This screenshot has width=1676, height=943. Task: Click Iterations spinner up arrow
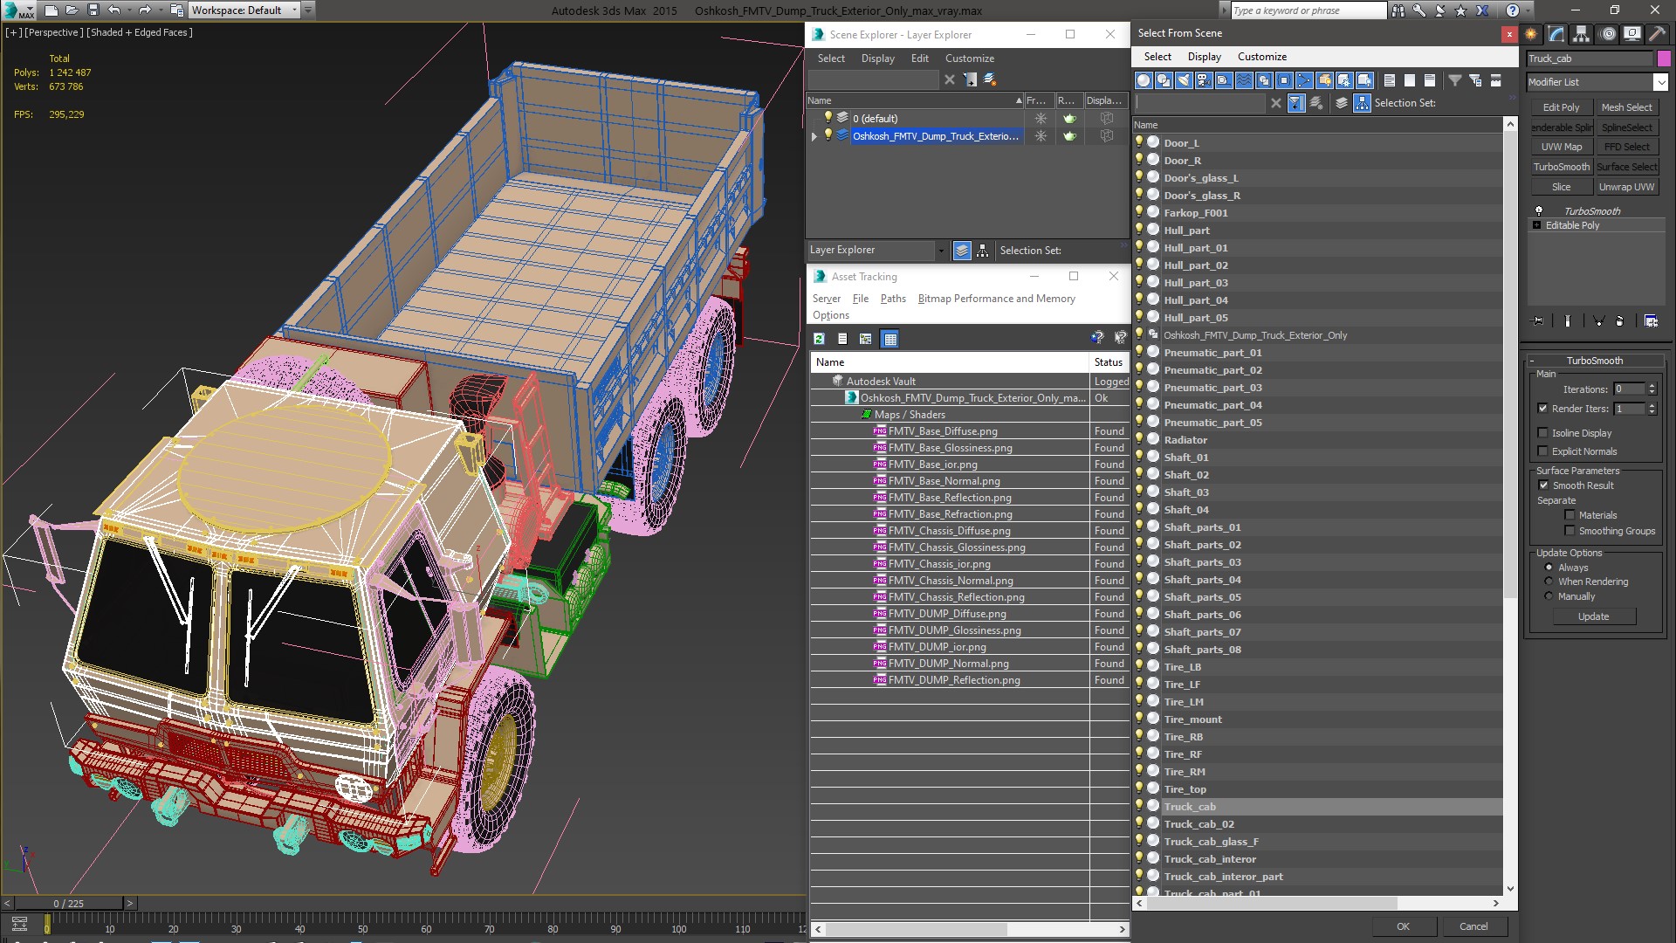(1652, 386)
